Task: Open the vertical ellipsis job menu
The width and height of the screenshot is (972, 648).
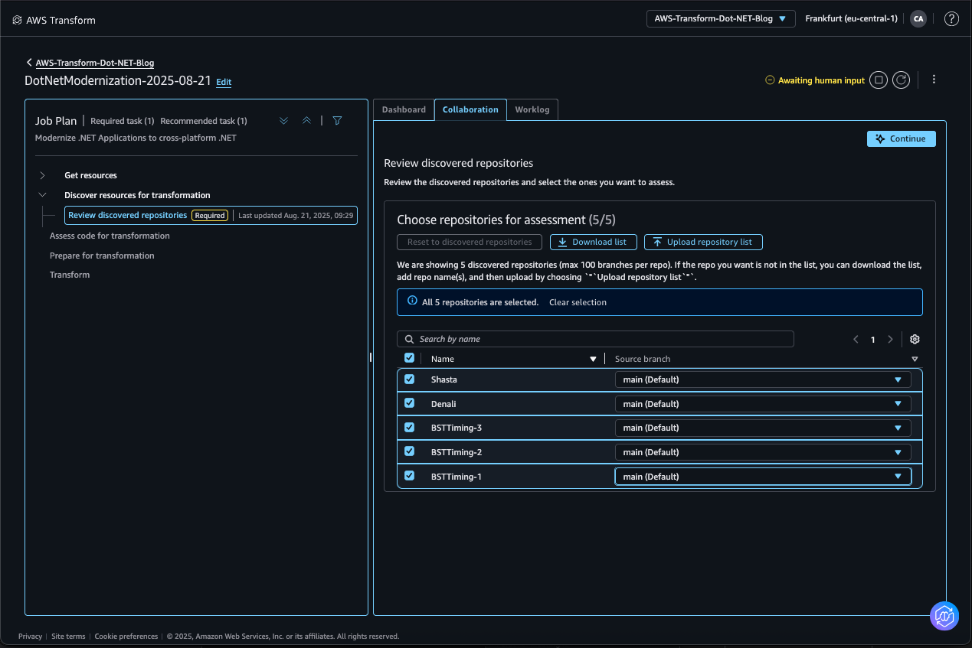Action: pyautogui.click(x=934, y=80)
